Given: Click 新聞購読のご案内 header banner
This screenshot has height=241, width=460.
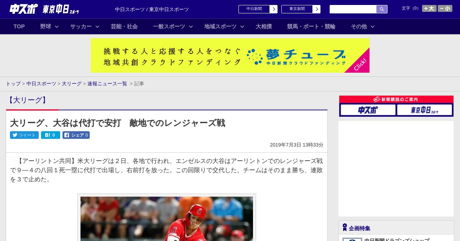Looking at the screenshot, I should (396, 99).
